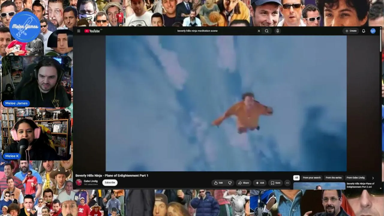Click the video player to toggle playback
The image size is (384, 216).
tap(226, 103)
